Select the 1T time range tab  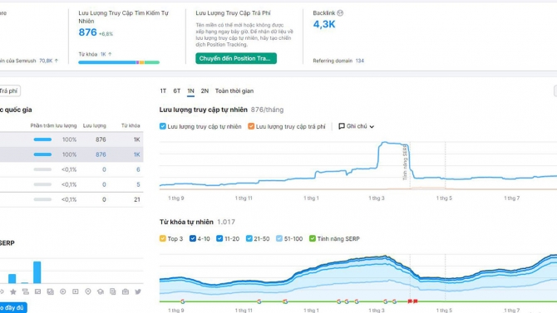163,90
